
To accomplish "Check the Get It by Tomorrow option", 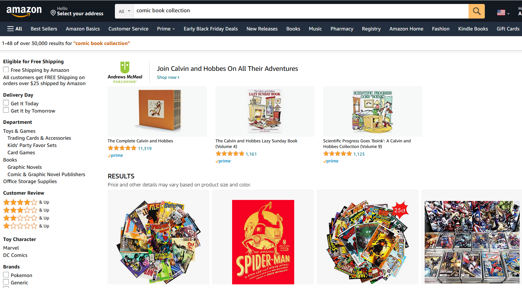I will click(x=6, y=111).
